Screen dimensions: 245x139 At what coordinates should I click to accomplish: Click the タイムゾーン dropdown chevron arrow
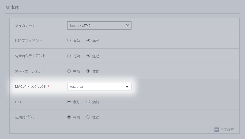127,25
